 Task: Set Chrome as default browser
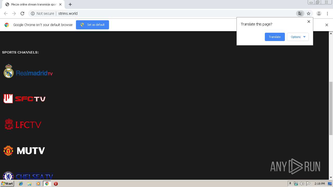click(x=92, y=25)
